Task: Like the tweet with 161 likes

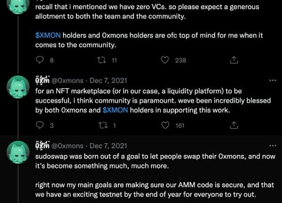Action: click(x=165, y=125)
